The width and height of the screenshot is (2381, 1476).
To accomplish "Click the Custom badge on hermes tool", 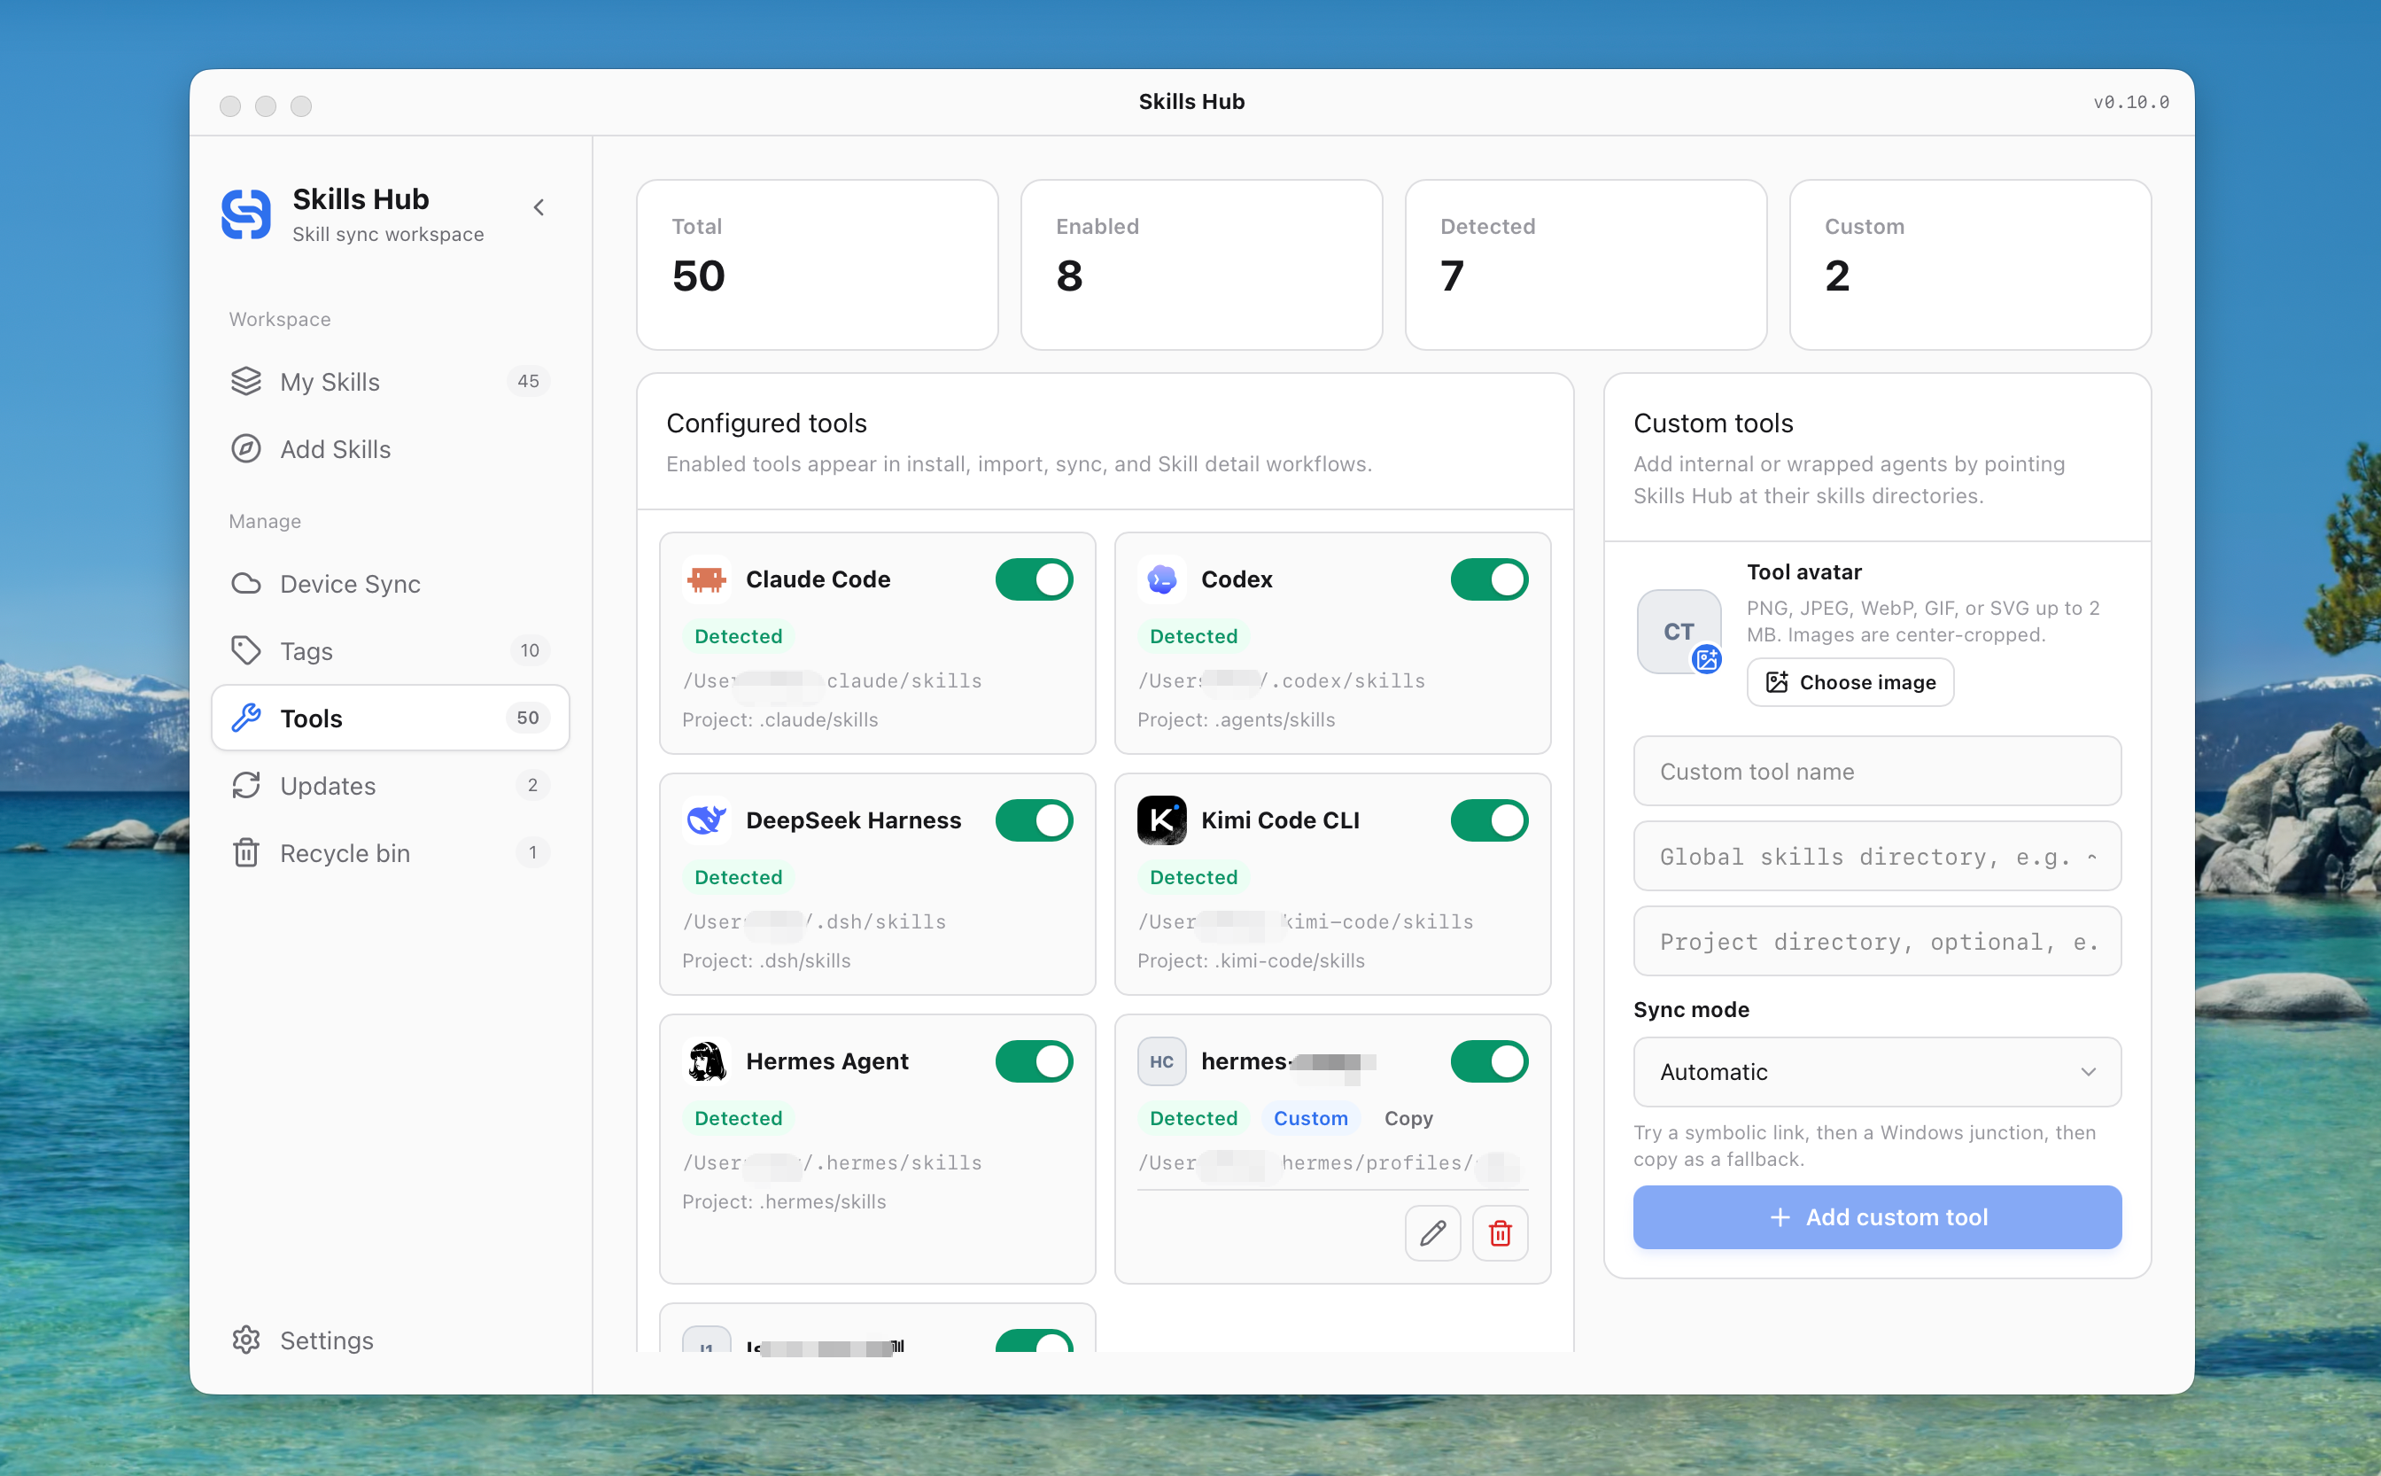I will [1309, 1119].
